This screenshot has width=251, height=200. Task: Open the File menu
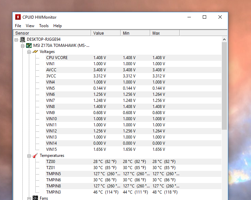click(18, 26)
